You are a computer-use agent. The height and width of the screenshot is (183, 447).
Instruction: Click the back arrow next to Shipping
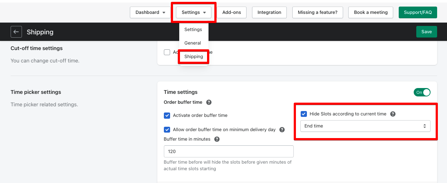16,32
